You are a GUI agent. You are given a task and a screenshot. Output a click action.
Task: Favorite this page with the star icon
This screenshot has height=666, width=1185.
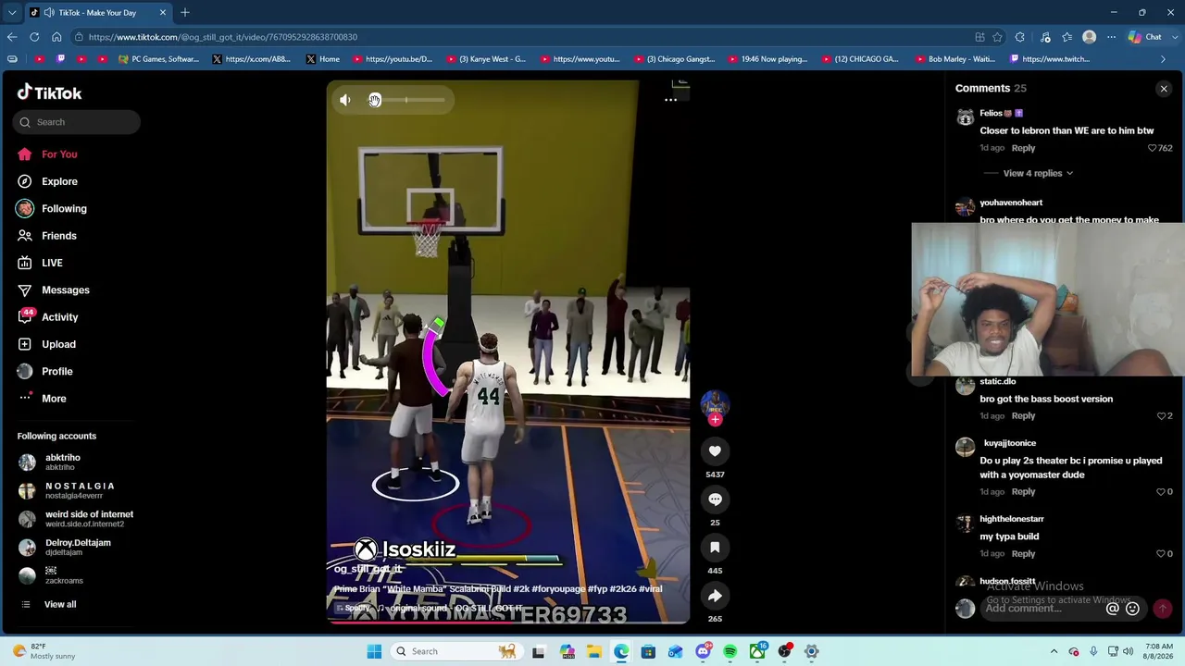tap(997, 37)
